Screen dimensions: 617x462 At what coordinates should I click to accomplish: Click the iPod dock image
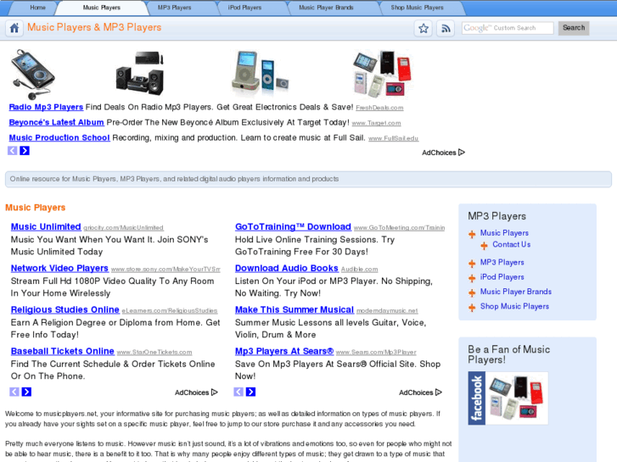pos(260,74)
